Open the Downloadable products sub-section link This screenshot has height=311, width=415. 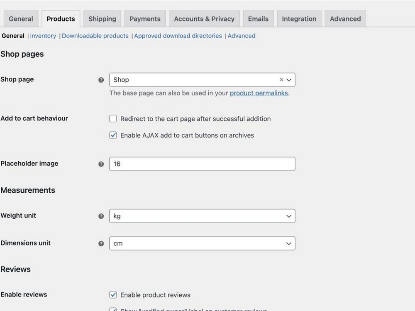[x=95, y=36]
